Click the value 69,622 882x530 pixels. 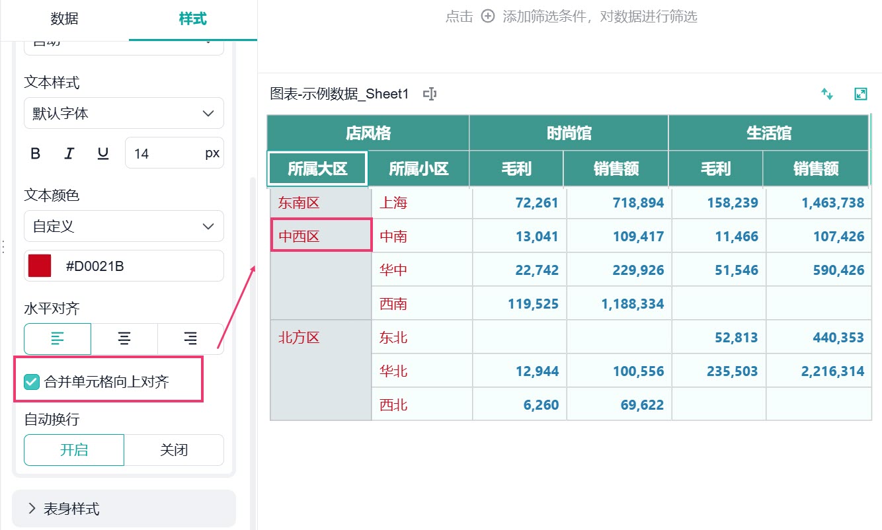point(642,405)
